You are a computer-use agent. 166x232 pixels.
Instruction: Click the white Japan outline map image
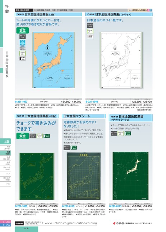pyautogui.click(x=121, y=60)
